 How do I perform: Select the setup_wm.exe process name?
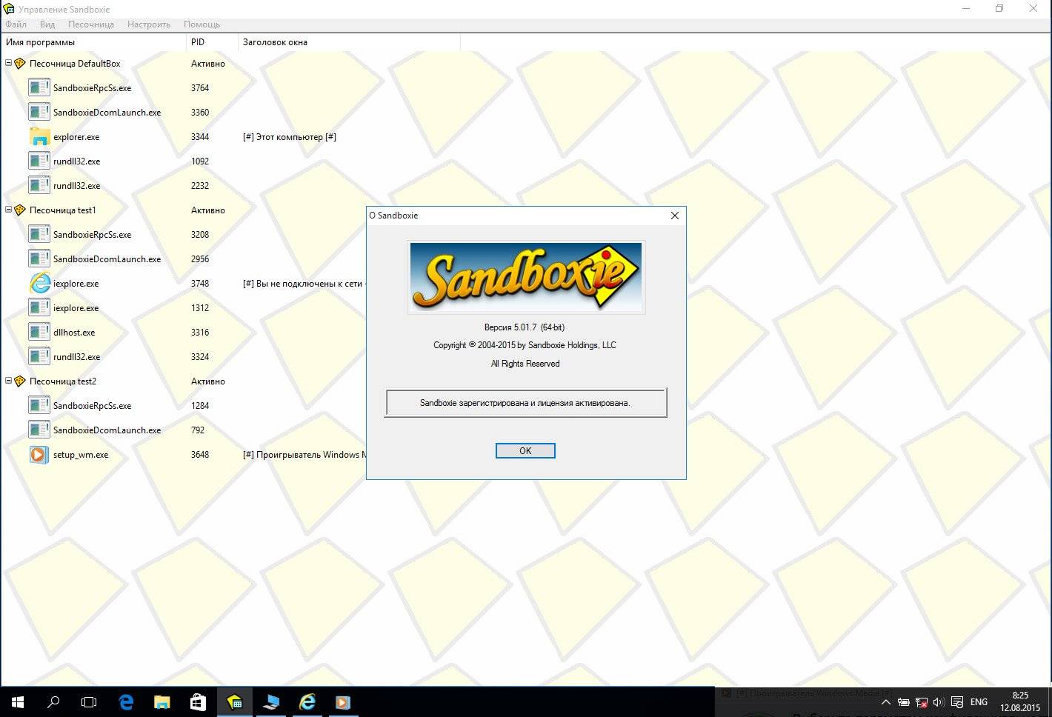tap(81, 455)
